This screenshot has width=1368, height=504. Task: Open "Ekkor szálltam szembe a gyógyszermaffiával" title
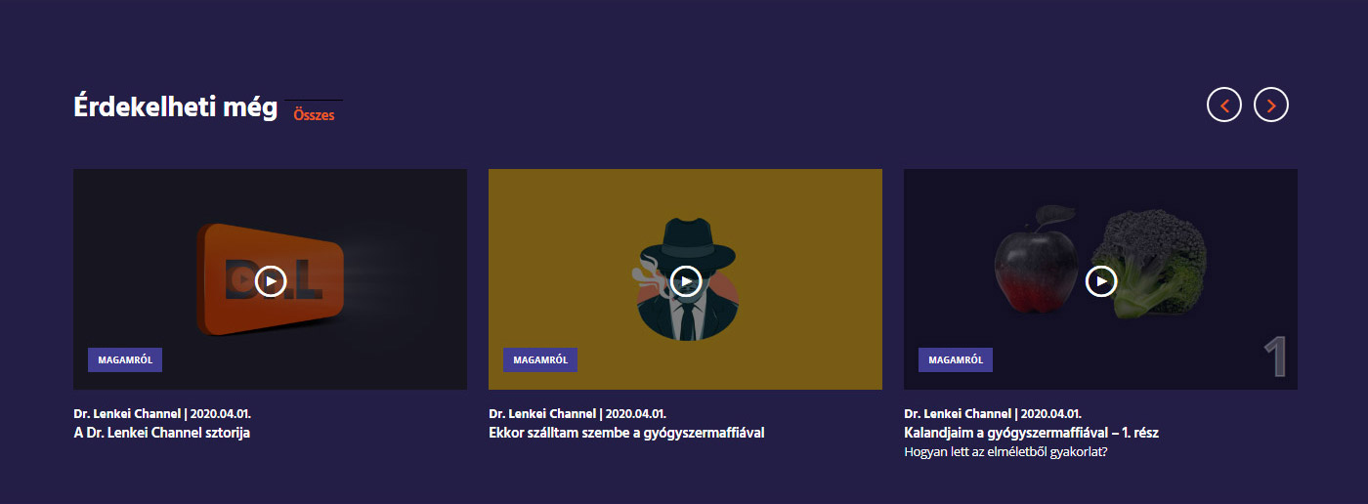[626, 433]
